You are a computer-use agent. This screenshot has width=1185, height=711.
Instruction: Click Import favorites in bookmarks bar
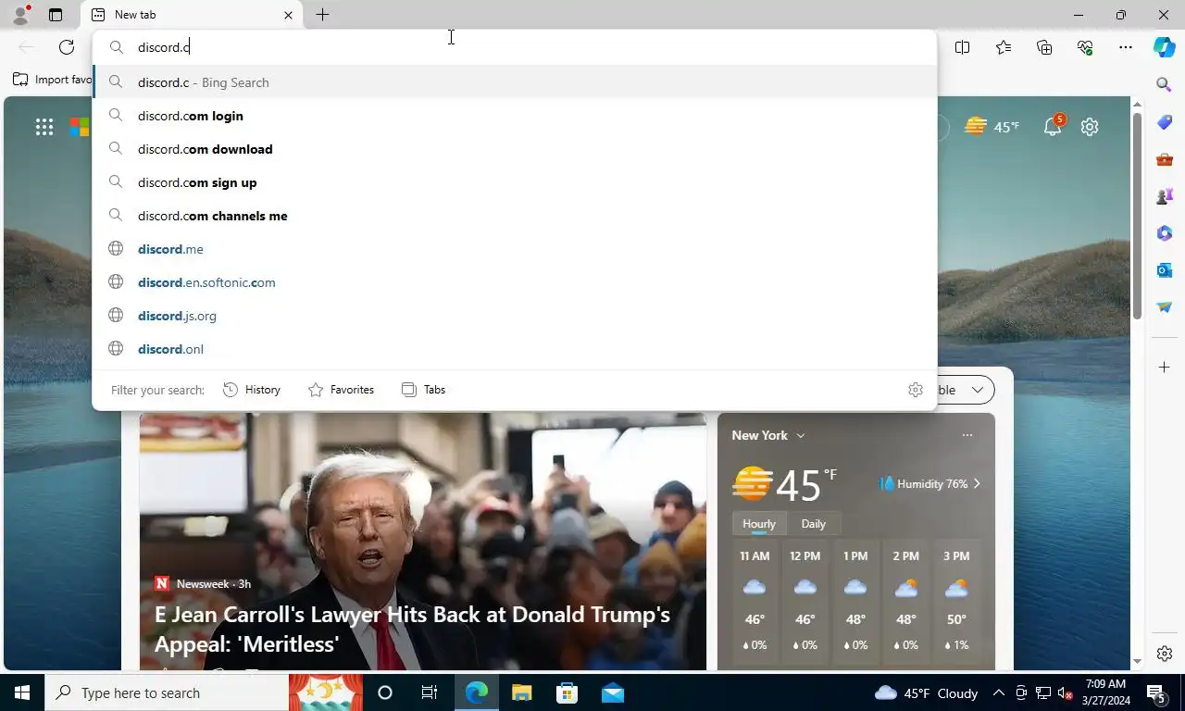(53, 80)
